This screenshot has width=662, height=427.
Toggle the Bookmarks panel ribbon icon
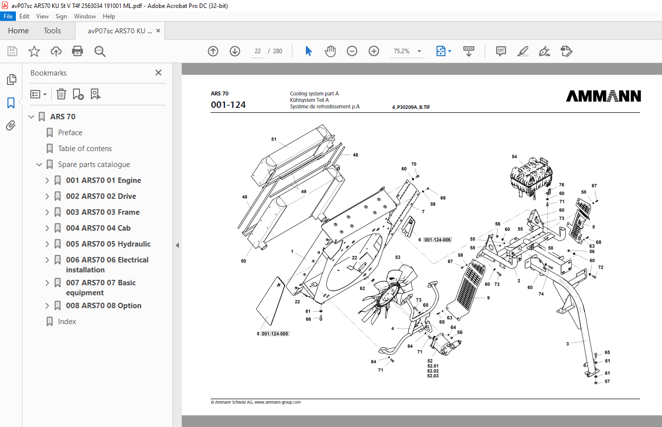pos(11,103)
